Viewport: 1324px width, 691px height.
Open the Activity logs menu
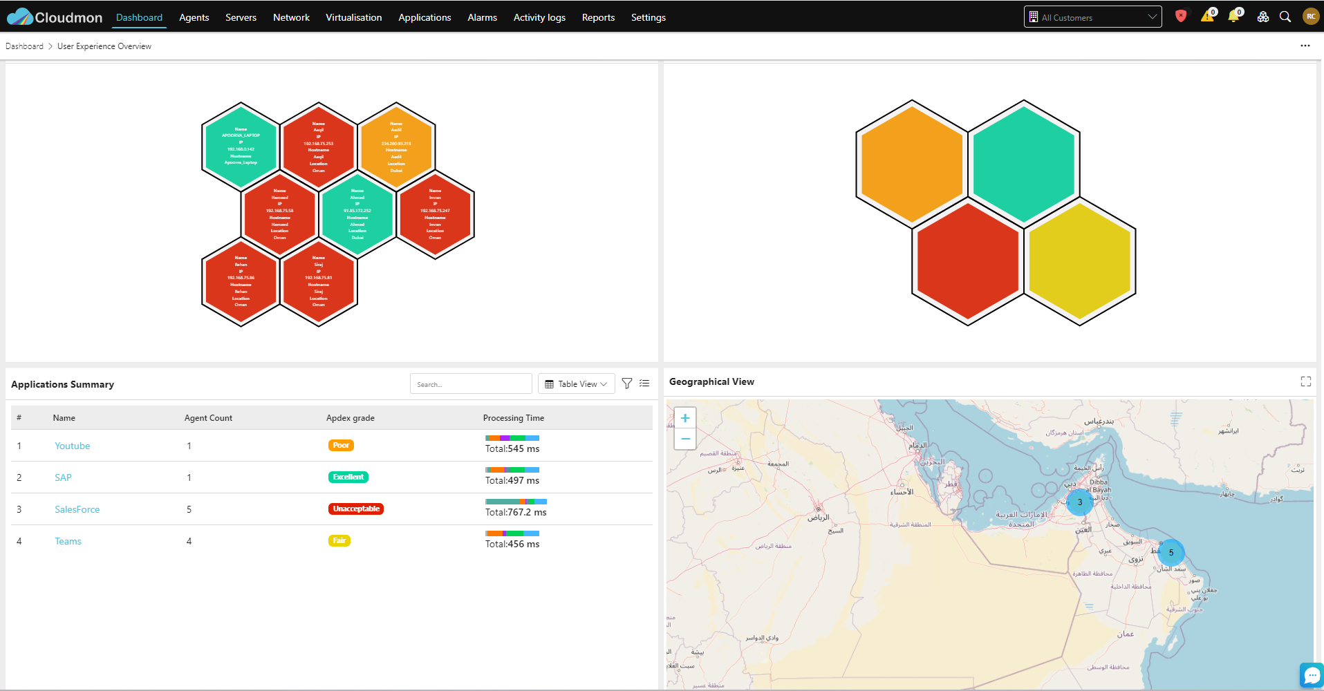click(539, 17)
